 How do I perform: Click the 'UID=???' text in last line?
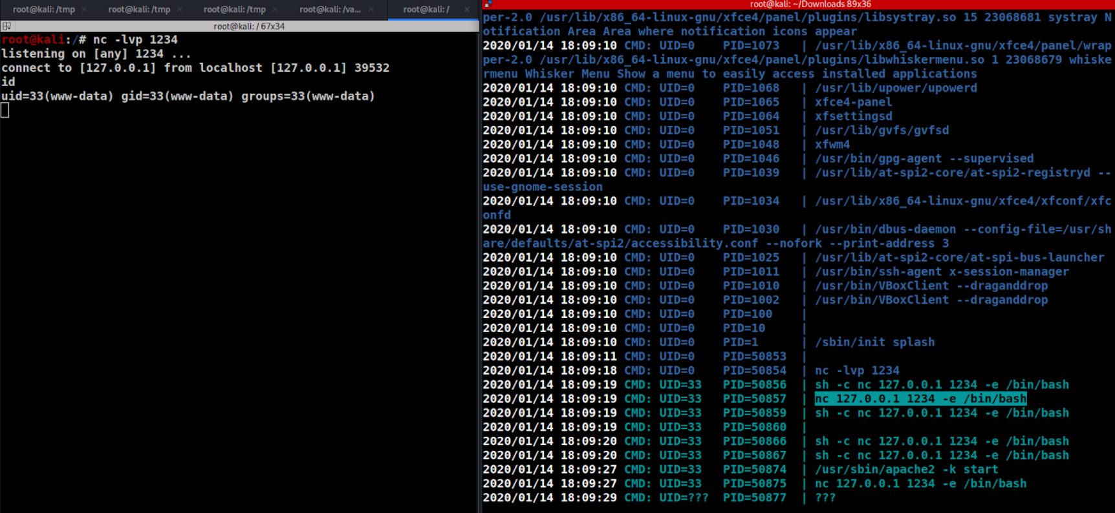(684, 497)
